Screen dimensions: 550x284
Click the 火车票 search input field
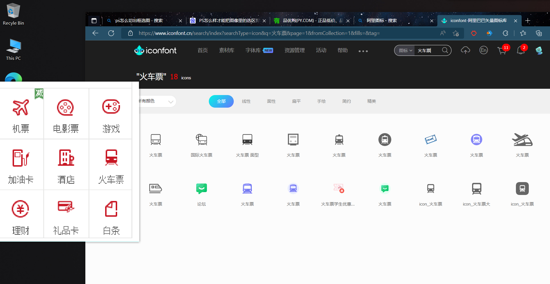pos(427,51)
